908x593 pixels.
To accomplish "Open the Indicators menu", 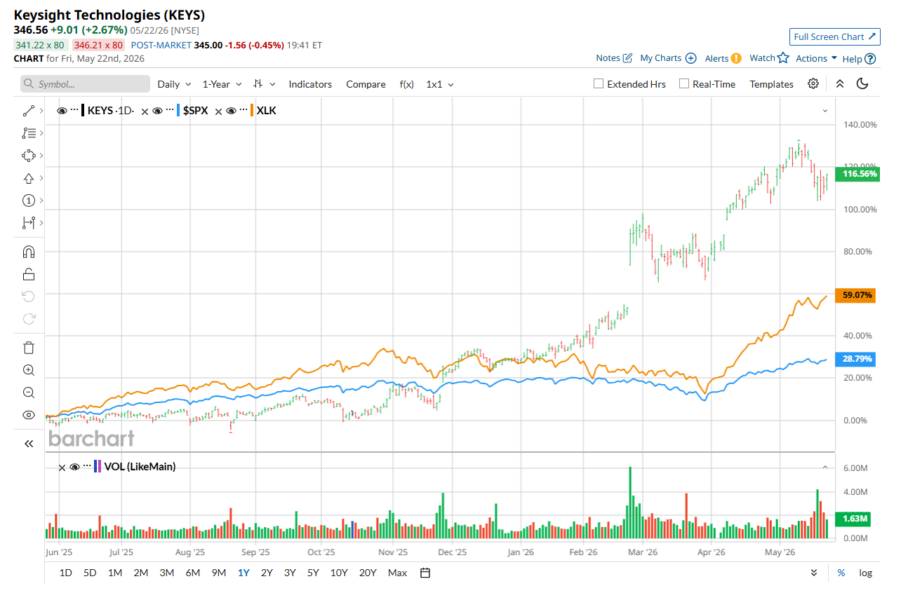I will pos(310,84).
